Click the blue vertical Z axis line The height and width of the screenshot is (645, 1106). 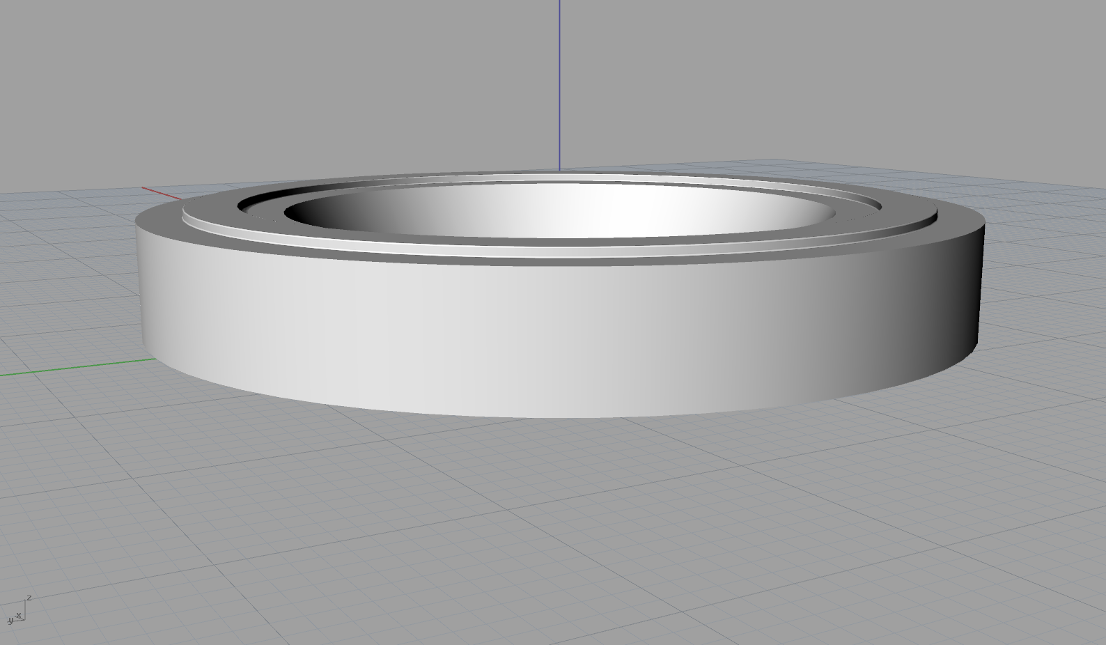559,85
